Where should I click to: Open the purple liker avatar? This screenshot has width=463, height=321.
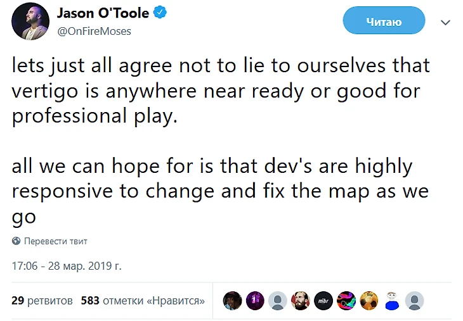click(255, 301)
